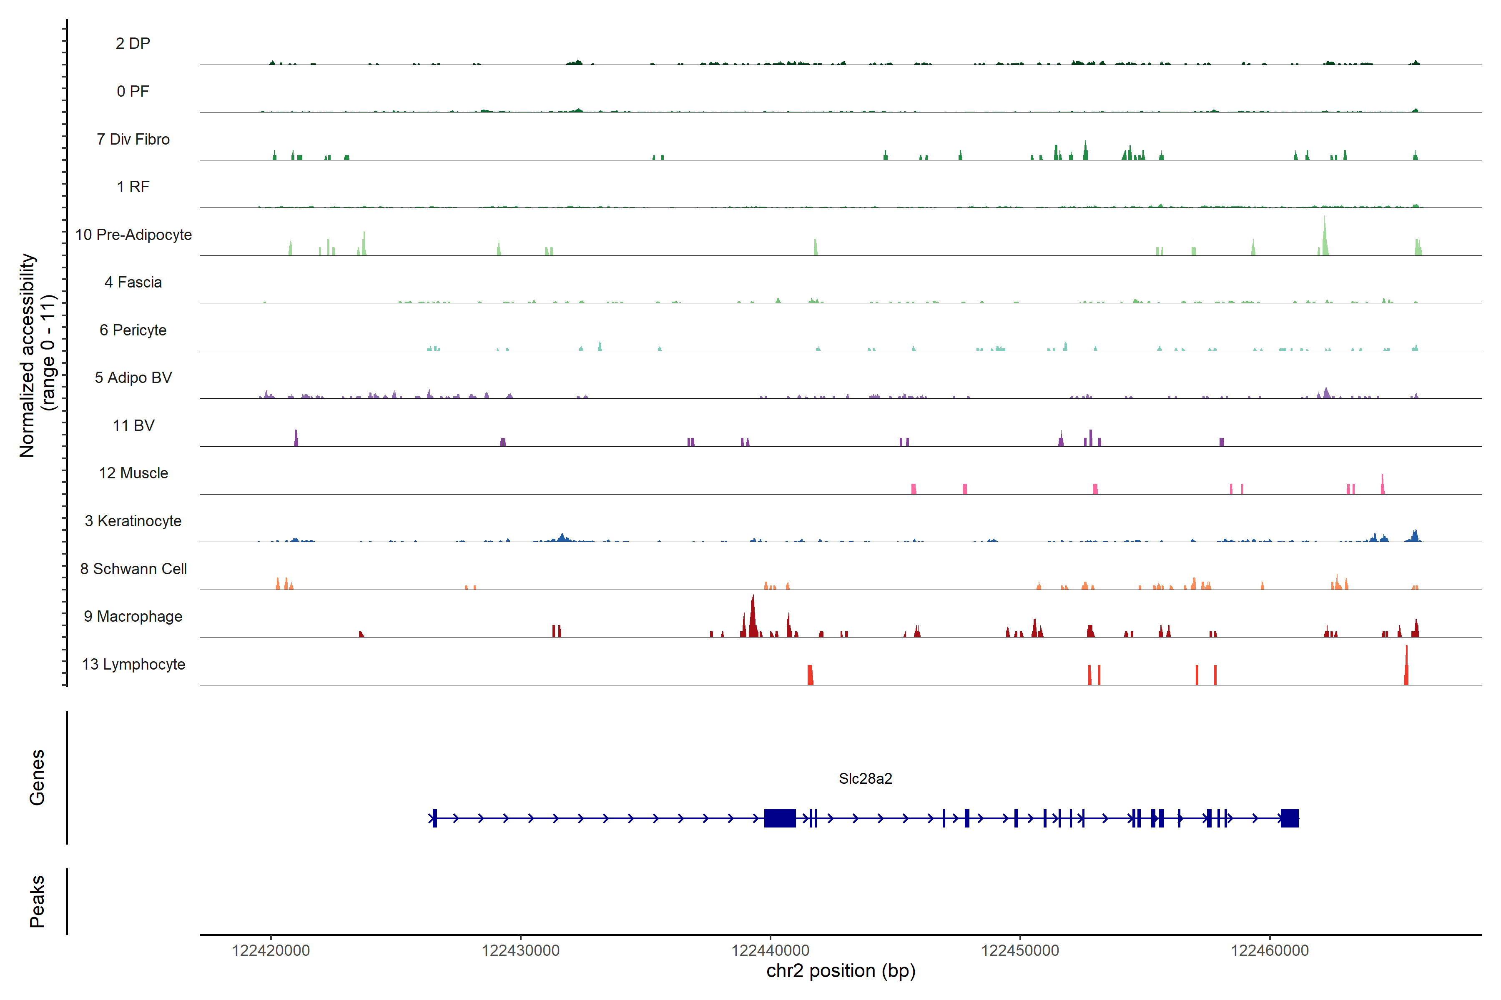
Task: Click the chr2 position (bp) axis title
Action: point(841,971)
